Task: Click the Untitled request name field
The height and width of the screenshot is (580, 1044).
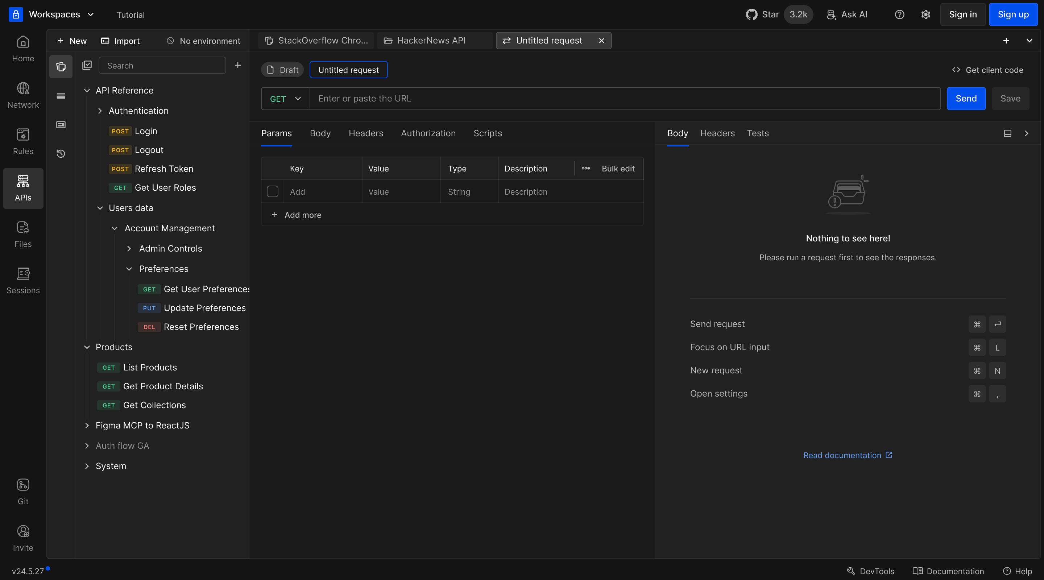Action: [348, 70]
